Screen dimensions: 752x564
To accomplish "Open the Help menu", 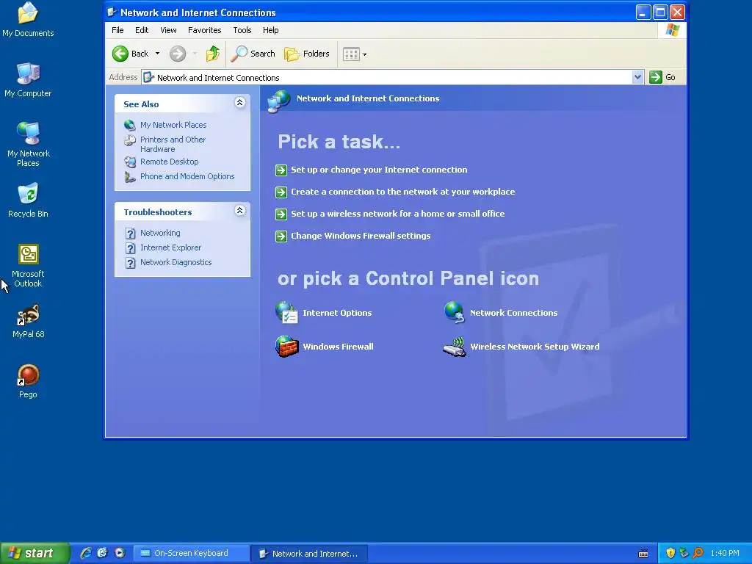I will pyautogui.click(x=270, y=30).
